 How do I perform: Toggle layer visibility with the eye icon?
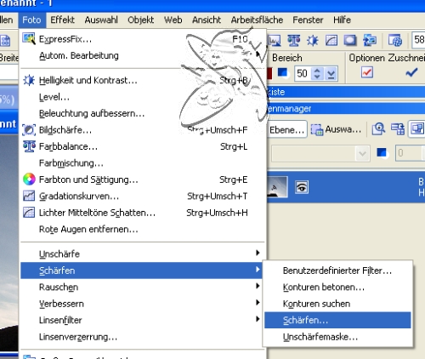302,187
